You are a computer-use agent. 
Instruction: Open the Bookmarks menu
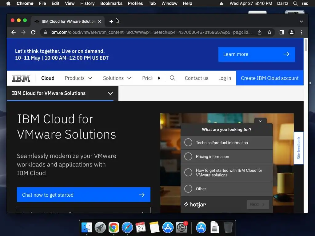point(111,3)
